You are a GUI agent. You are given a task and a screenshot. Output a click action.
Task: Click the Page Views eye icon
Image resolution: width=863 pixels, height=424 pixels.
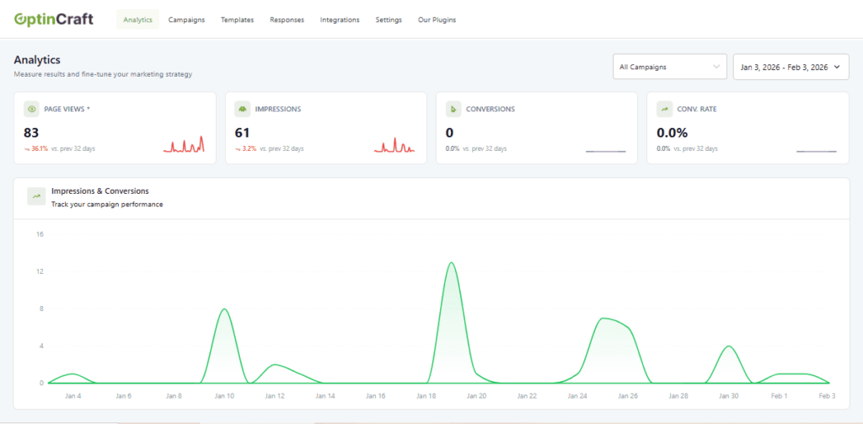click(x=31, y=109)
